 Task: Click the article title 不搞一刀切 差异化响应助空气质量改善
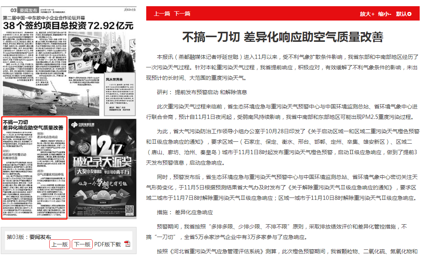pyautogui.click(x=283, y=37)
